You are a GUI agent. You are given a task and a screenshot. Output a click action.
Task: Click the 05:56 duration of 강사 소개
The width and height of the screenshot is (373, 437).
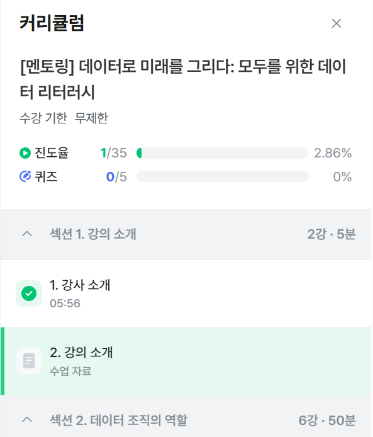(65, 304)
